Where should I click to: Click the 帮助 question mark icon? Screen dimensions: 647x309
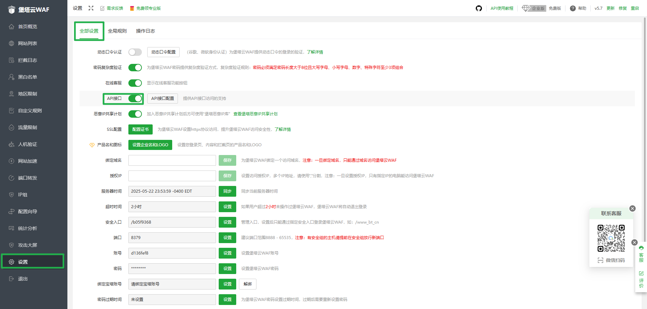point(573,8)
